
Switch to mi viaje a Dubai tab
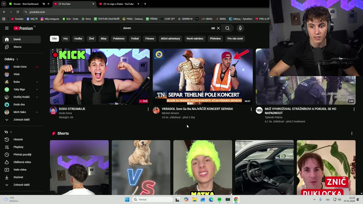119,4
